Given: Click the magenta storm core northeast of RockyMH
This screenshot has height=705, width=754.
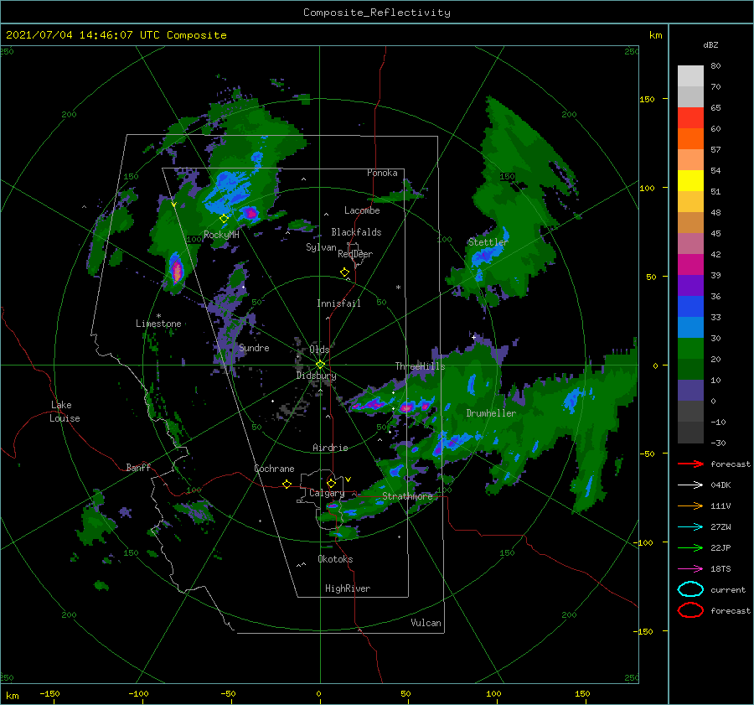Looking at the screenshot, I should pyautogui.click(x=250, y=212).
